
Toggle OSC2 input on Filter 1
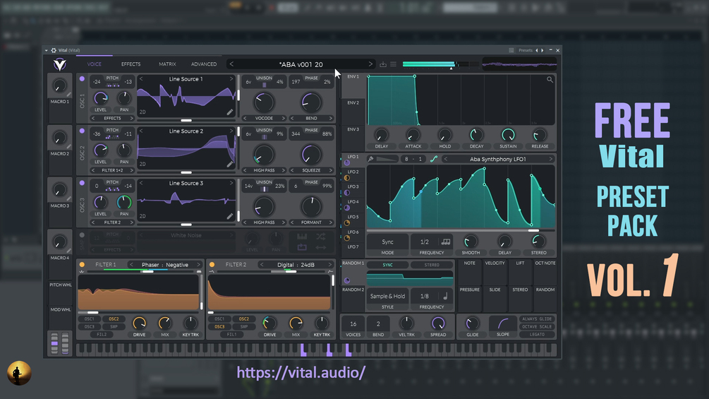114,319
